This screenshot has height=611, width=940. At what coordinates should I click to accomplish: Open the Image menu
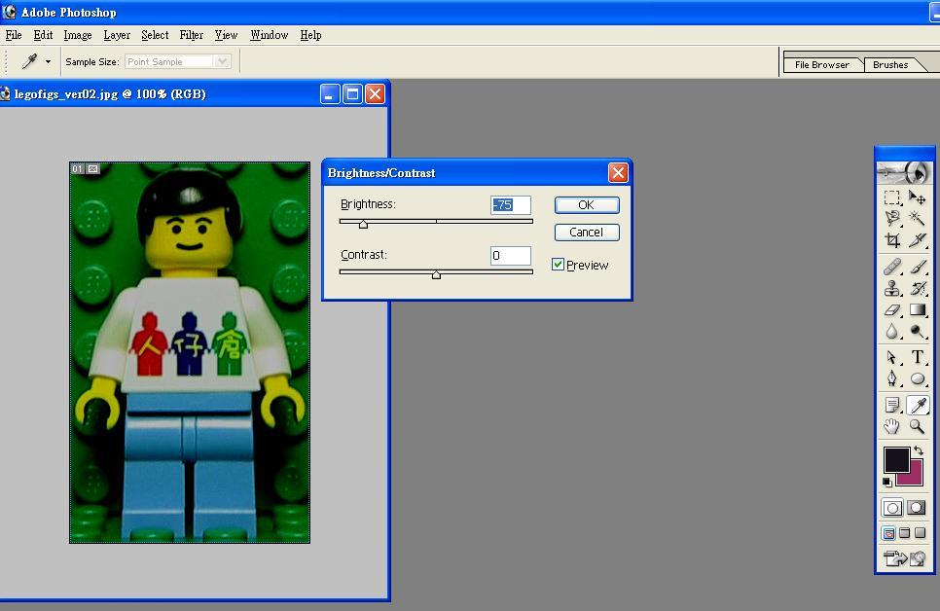(x=78, y=35)
